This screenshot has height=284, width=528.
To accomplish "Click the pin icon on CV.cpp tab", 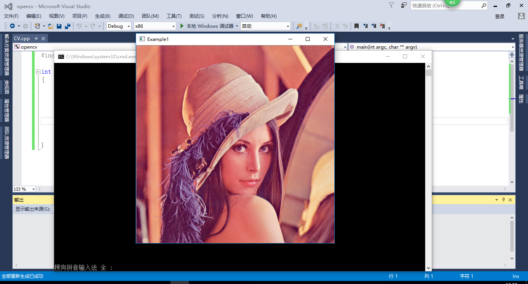I will coord(36,39).
